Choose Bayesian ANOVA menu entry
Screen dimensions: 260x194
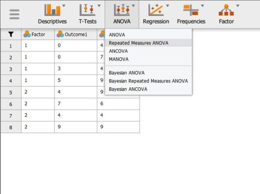pos(149,73)
